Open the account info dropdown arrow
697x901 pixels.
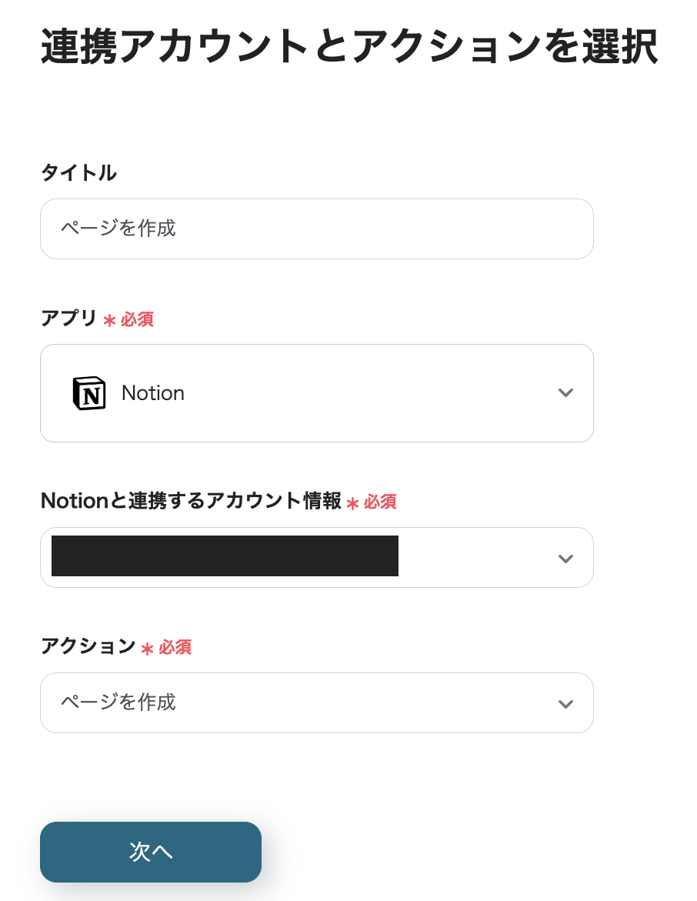pos(565,559)
